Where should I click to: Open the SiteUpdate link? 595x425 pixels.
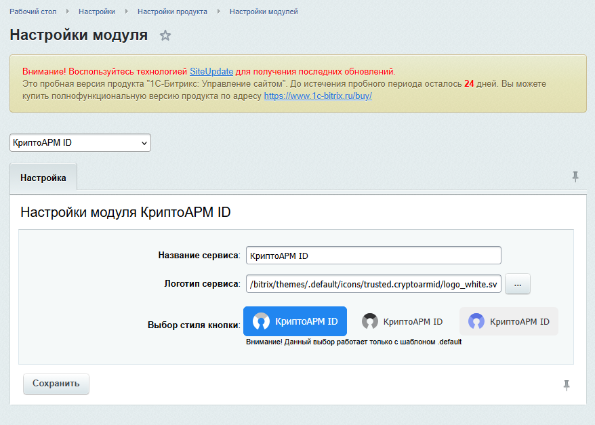coord(211,71)
